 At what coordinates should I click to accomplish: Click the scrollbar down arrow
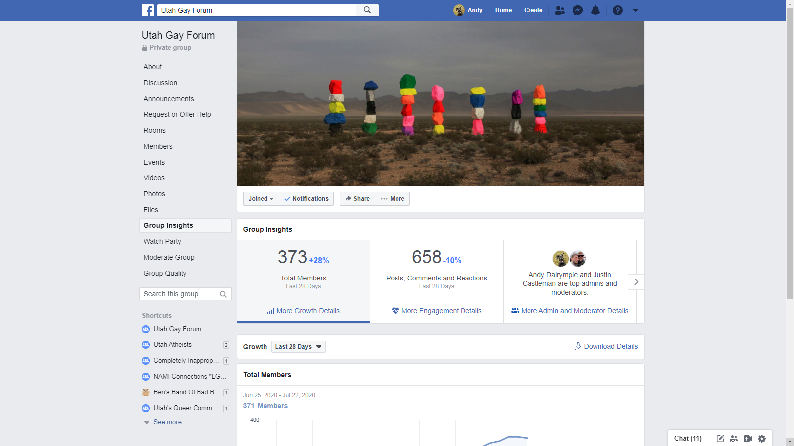click(x=790, y=442)
